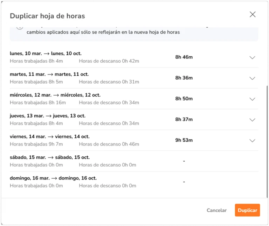The width and height of the screenshot is (269, 226).
Task: Cancel the timesheet duplication
Action: (x=216, y=210)
